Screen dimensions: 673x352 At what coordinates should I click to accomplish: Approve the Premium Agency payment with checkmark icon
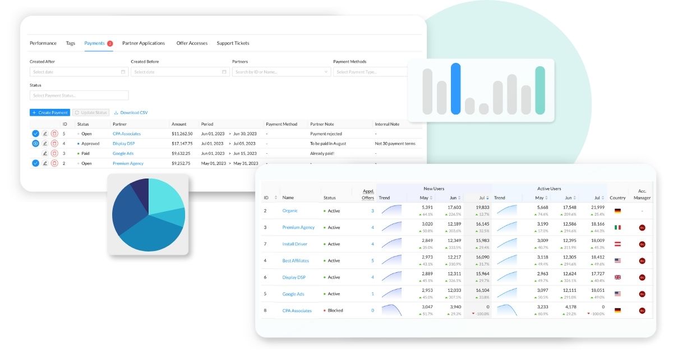[x=35, y=163]
